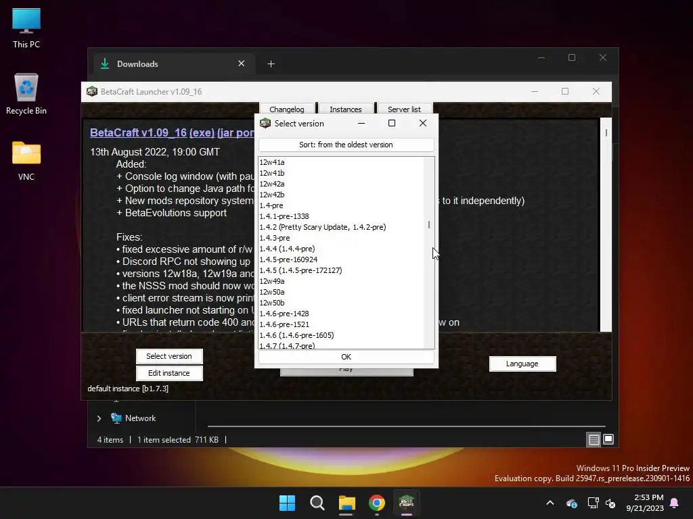Select Network in the navigation pane
693x519 pixels.
point(140,418)
